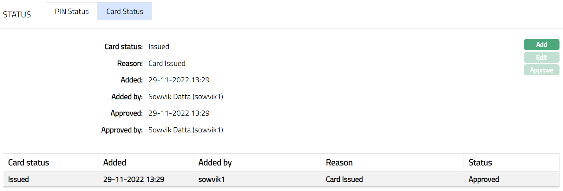Click the Approved status cell
The image size is (563, 191).
click(483, 179)
